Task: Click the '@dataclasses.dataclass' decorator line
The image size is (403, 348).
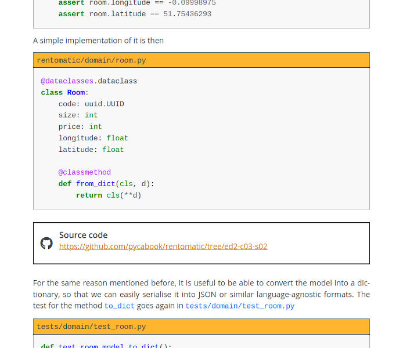Action: (x=89, y=81)
